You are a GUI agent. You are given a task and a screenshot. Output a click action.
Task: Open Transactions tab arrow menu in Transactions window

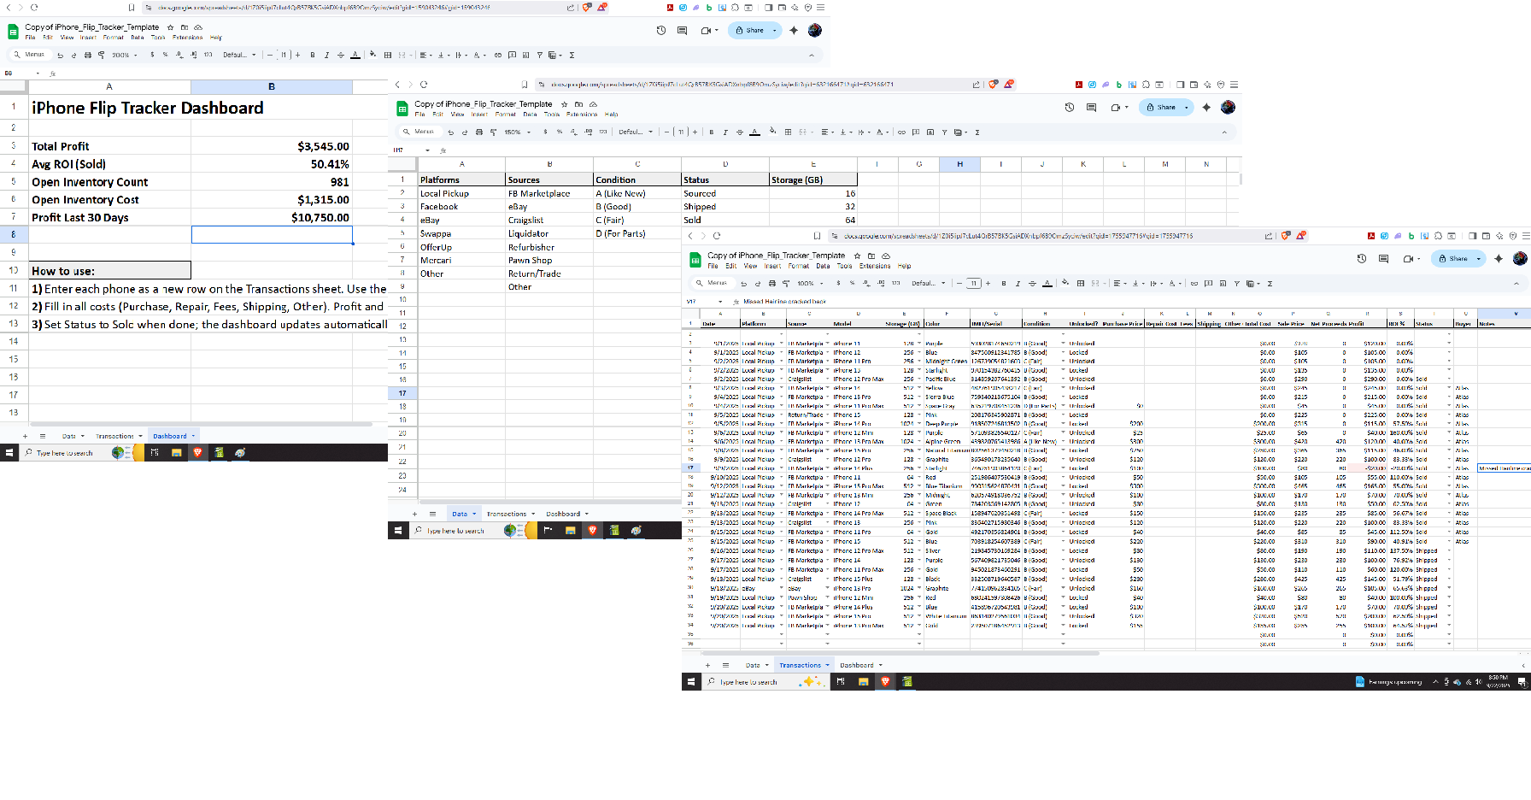827,665
